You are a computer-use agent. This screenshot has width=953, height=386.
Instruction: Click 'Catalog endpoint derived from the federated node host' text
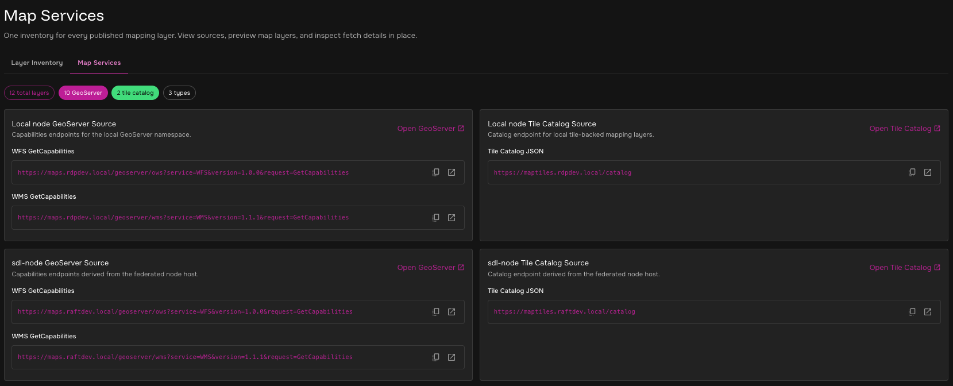pos(574,274)
